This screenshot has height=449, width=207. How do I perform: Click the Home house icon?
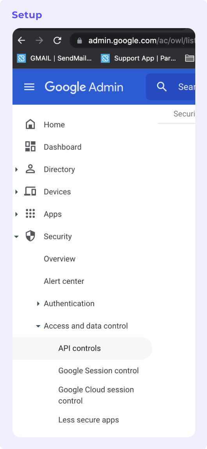[30, 125]
